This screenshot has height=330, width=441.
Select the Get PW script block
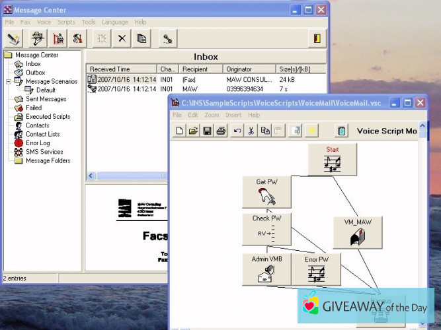tap(266, 192)
